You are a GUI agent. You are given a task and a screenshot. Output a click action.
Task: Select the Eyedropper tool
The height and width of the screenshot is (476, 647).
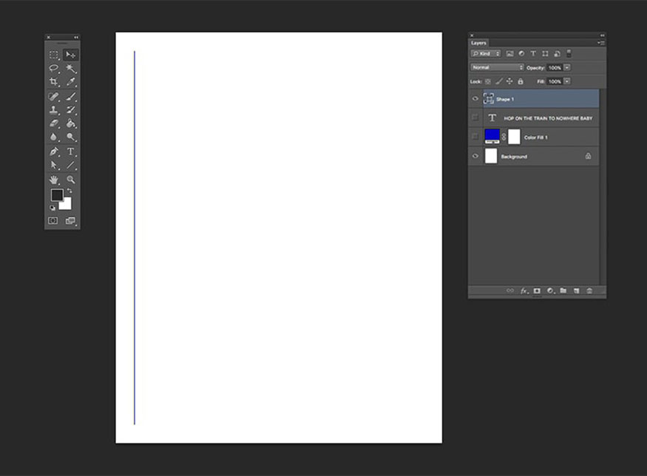(x=70, y=81)
